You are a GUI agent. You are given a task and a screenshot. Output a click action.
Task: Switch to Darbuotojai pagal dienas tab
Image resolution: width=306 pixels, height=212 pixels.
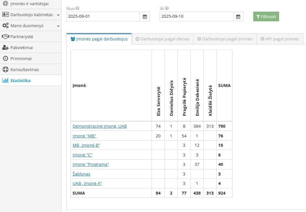point(162,39)
